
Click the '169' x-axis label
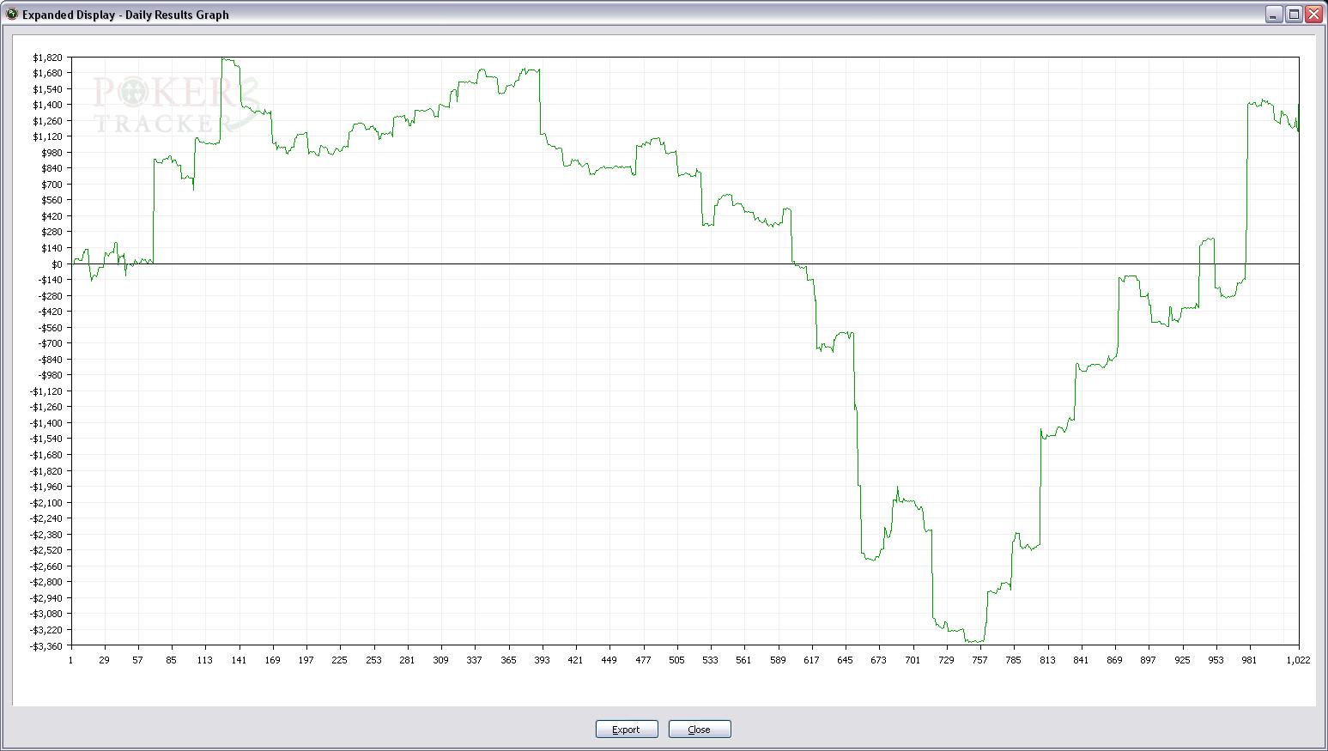click(272, 660)
